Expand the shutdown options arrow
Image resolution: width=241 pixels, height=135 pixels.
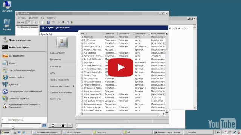70,126
